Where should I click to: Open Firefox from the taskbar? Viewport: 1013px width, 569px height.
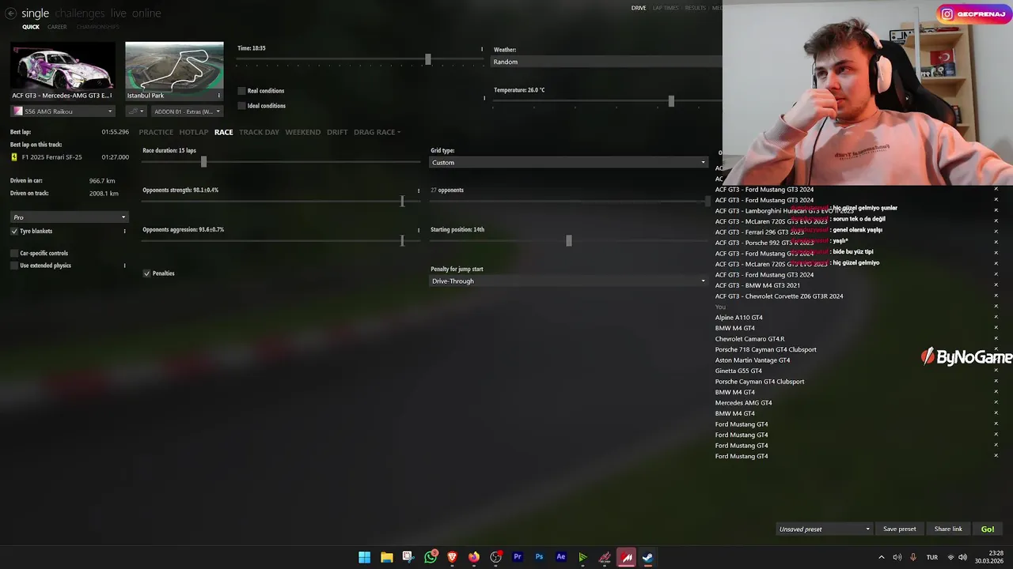click(474, 557)
